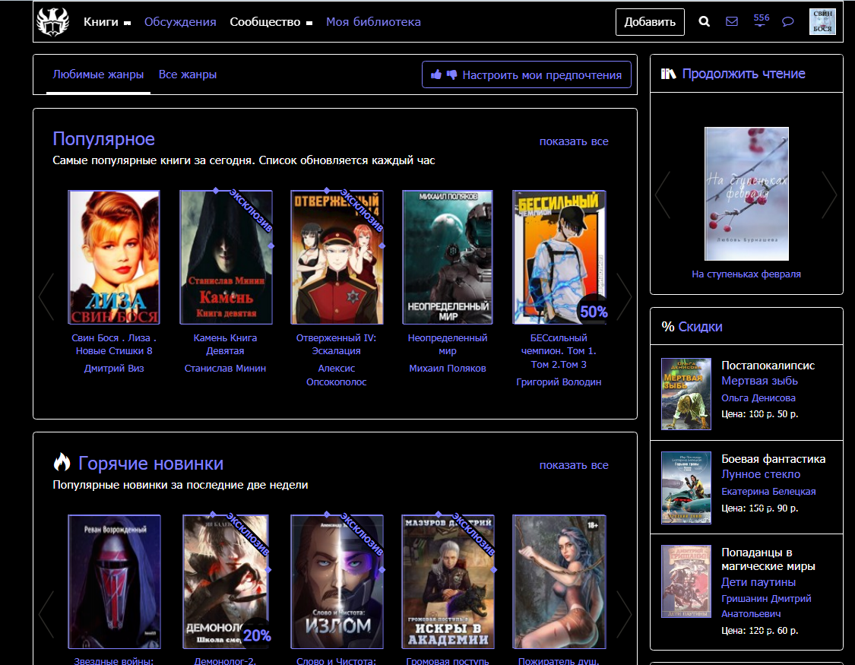
Task: Open notifications counter showing 556
Action: click(761, 21)
